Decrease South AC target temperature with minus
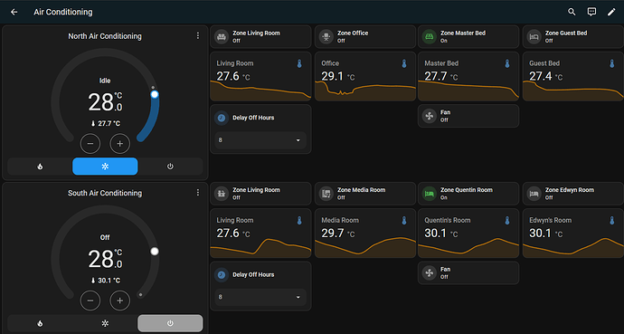This screenshot has height=334, width=624. (x=90, y=301)
